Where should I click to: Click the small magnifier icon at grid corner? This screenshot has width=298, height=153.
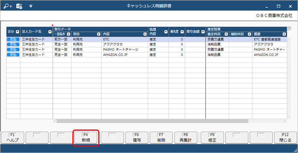tap(289, 28)
